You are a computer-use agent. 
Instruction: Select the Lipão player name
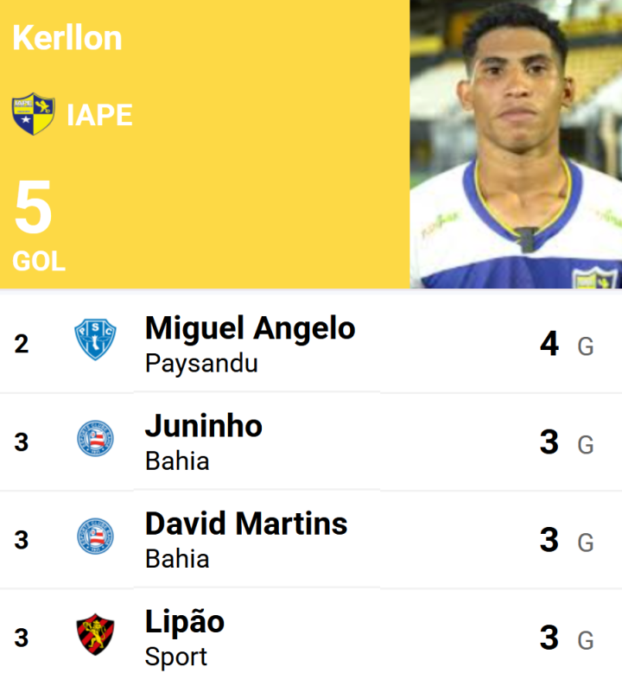point(185,621)
